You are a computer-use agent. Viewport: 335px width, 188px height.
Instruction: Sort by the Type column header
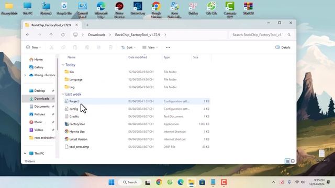click(x=166, y=57)
